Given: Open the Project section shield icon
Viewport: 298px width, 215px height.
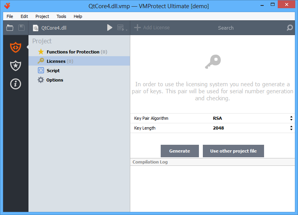Looking at the screenshot, I should (x=15, y=47).
